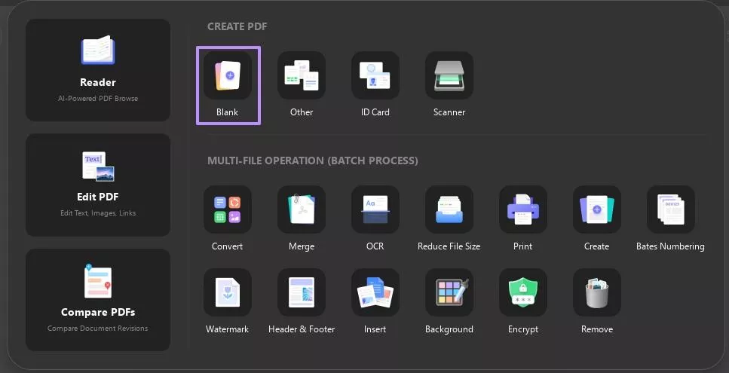Open the Header & Footer tool
This screenshot has height=373, width=729.
tap(302, 292)
